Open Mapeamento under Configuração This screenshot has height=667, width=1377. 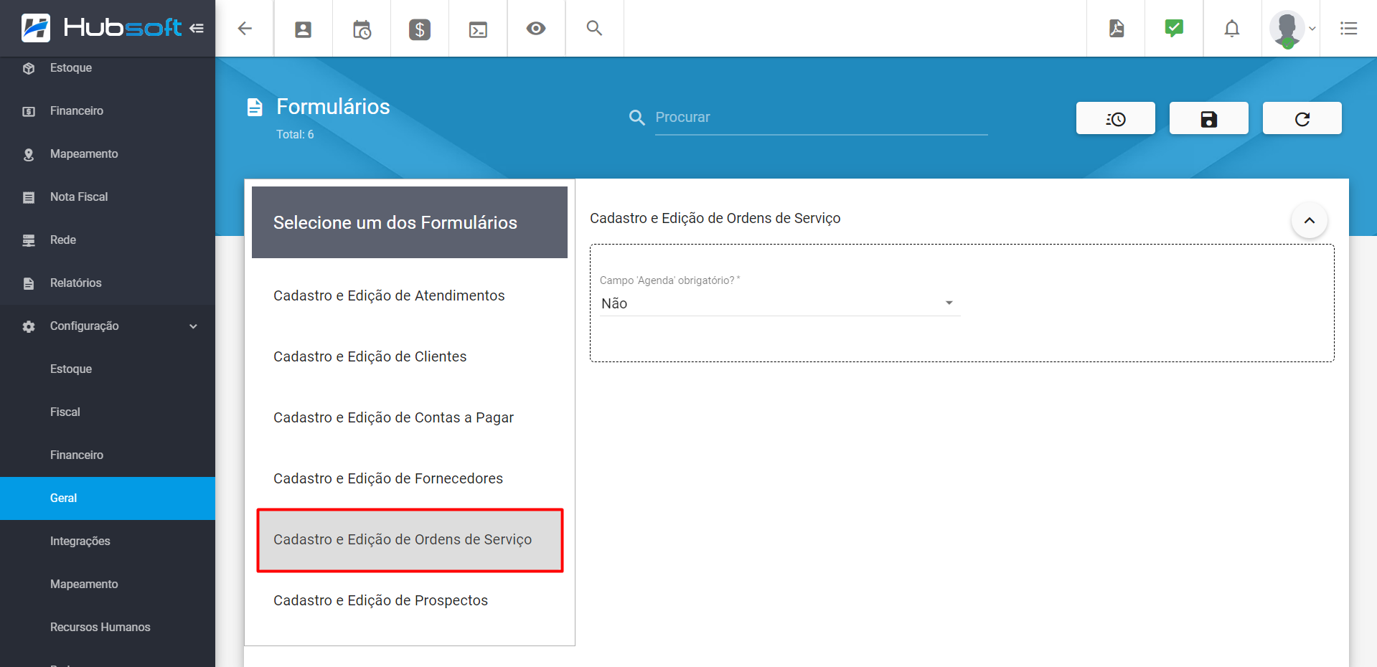tap(108, 585)
